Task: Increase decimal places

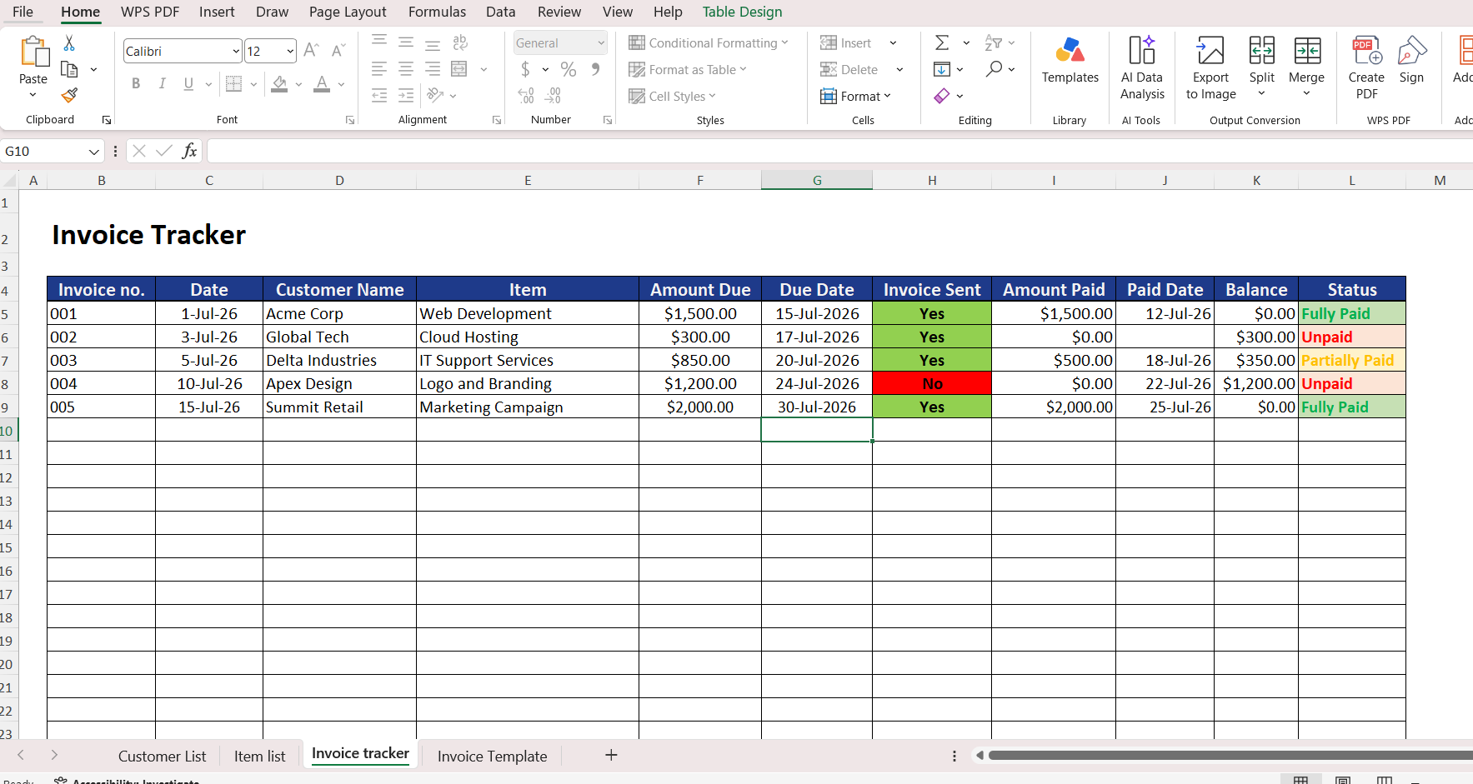Action: coord(526,96)
